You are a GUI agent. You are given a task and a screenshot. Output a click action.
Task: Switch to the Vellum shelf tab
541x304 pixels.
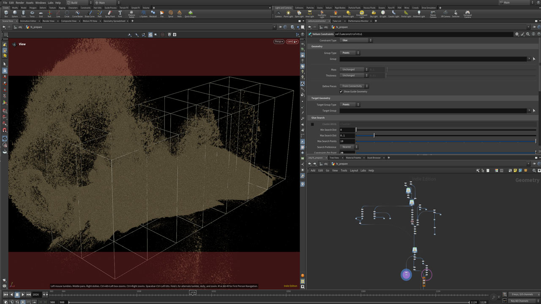[328, 8]
